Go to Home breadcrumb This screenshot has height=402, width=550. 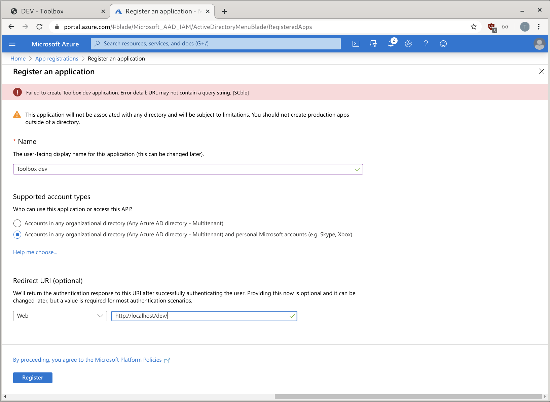pos(18,58)
